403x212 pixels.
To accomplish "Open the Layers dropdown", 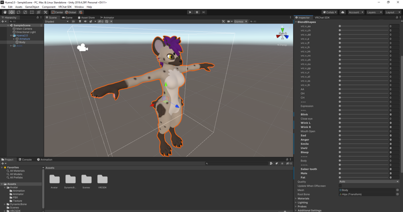I will 374,12.
